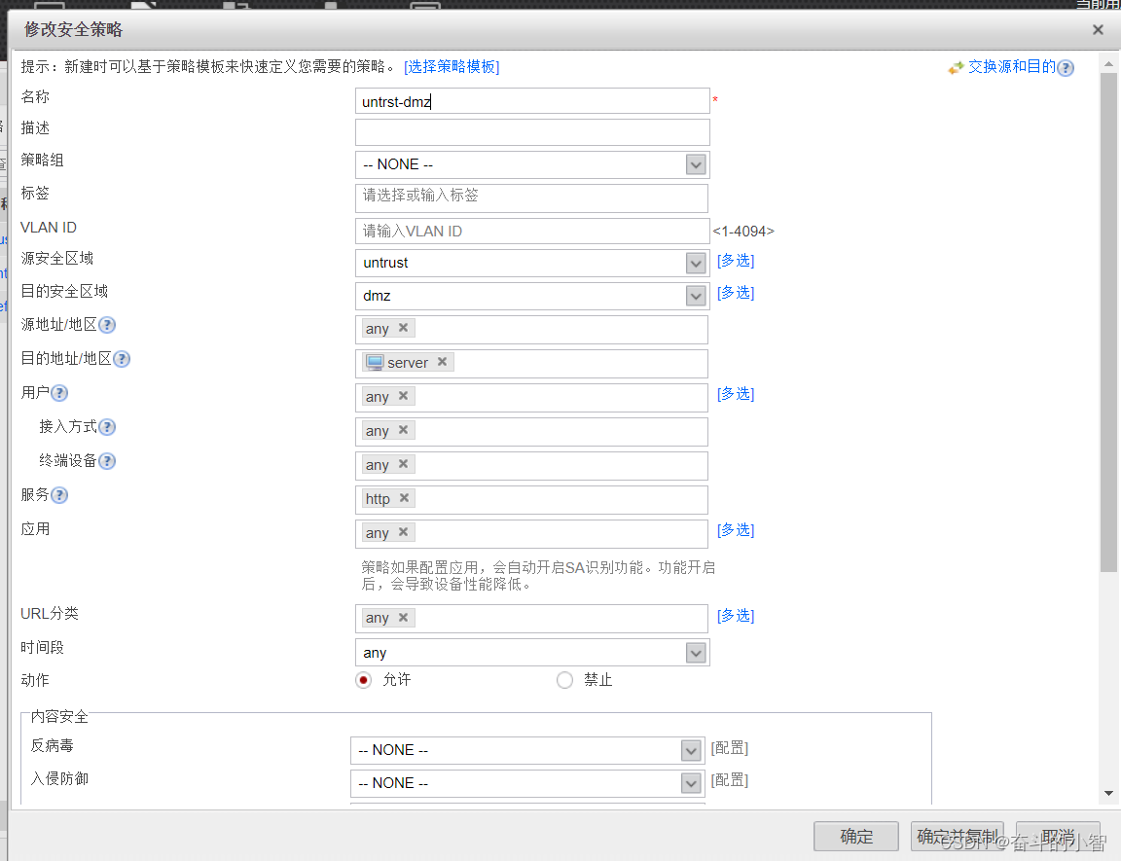Click the 标签 input field
Screen dimensions: 1121x861
pos(532,197)
